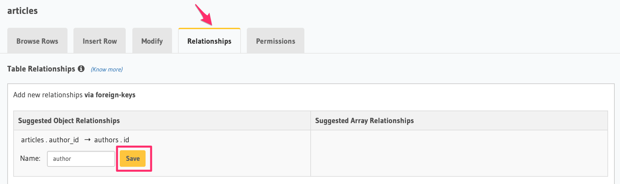Save the author object relationship
Screen dimensions: 620x184
point(133,159)
